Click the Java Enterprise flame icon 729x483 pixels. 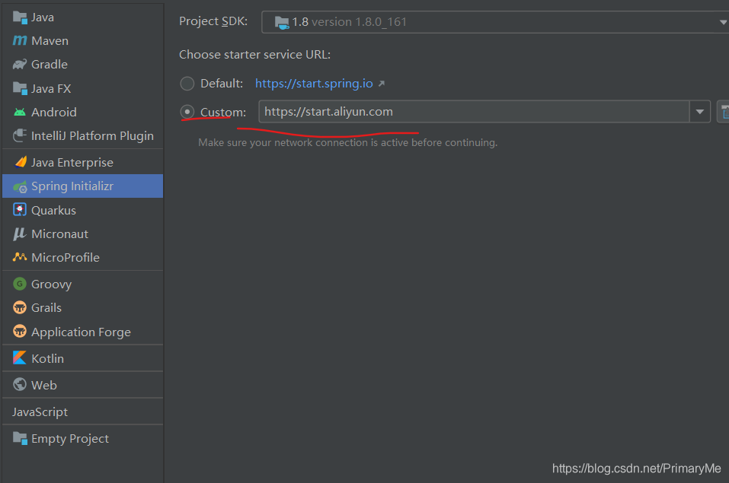tap(21, 161)
